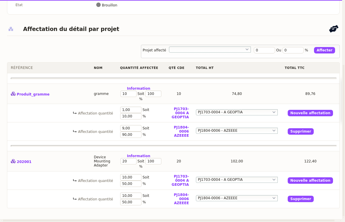Click the gramme product name

(x=101, y=94)
